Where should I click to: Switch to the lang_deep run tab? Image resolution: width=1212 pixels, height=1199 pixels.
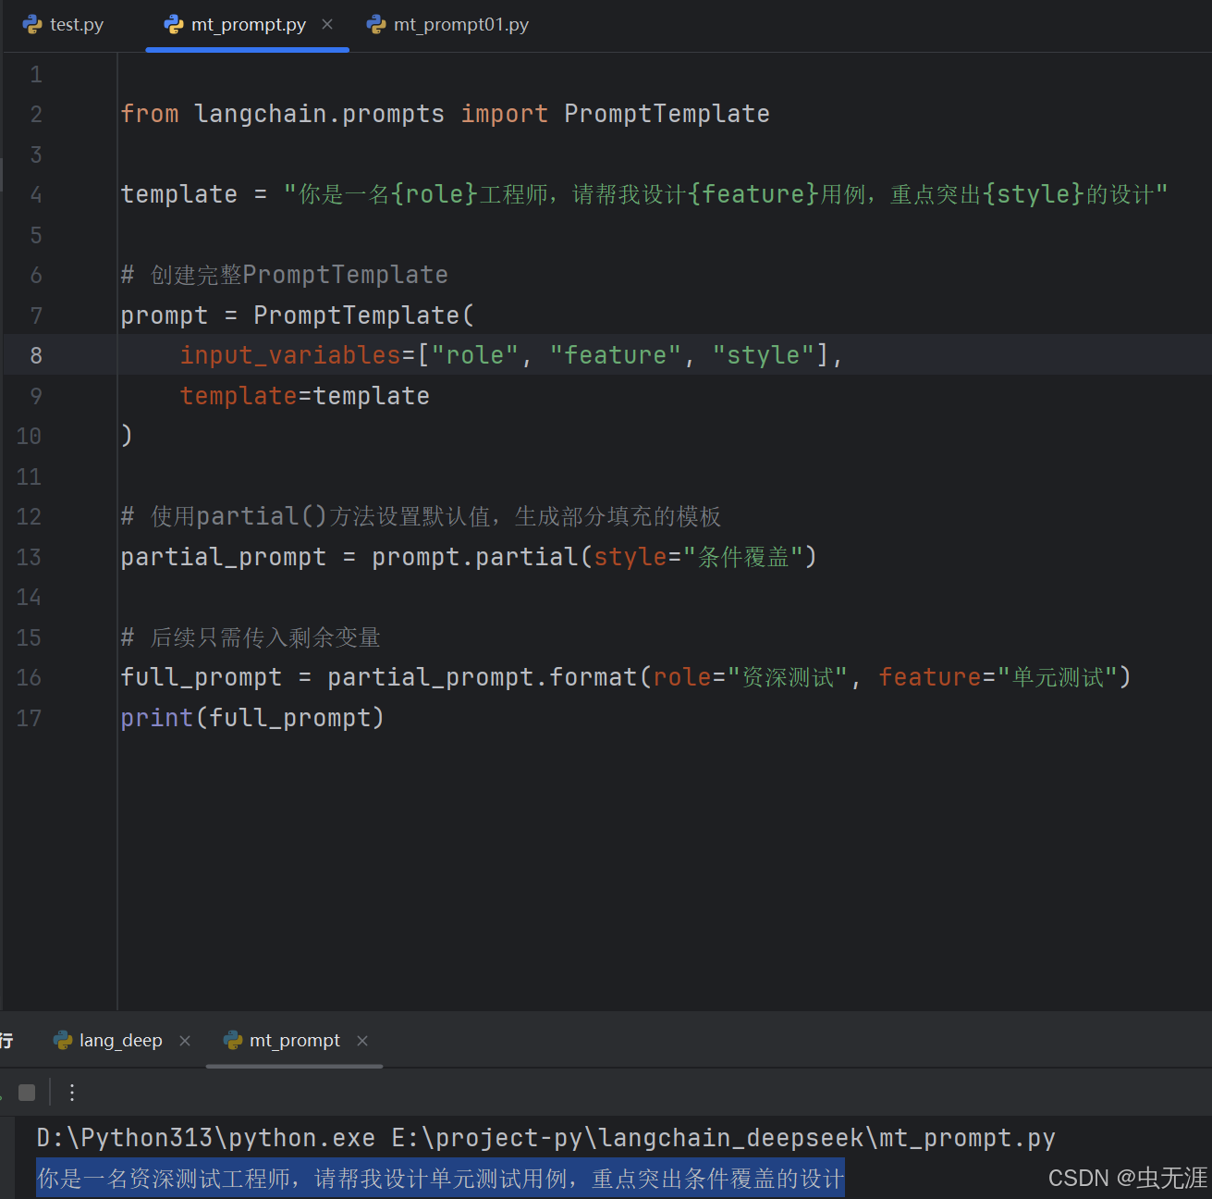[x=108, y=1041]
